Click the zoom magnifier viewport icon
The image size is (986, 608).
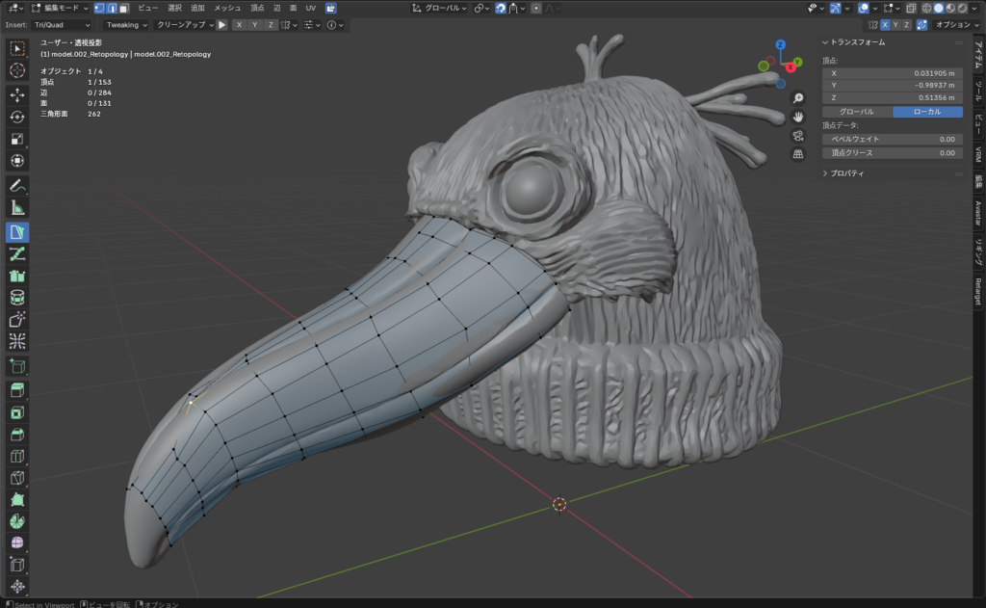pyautogui.click(x=798, y=98)
